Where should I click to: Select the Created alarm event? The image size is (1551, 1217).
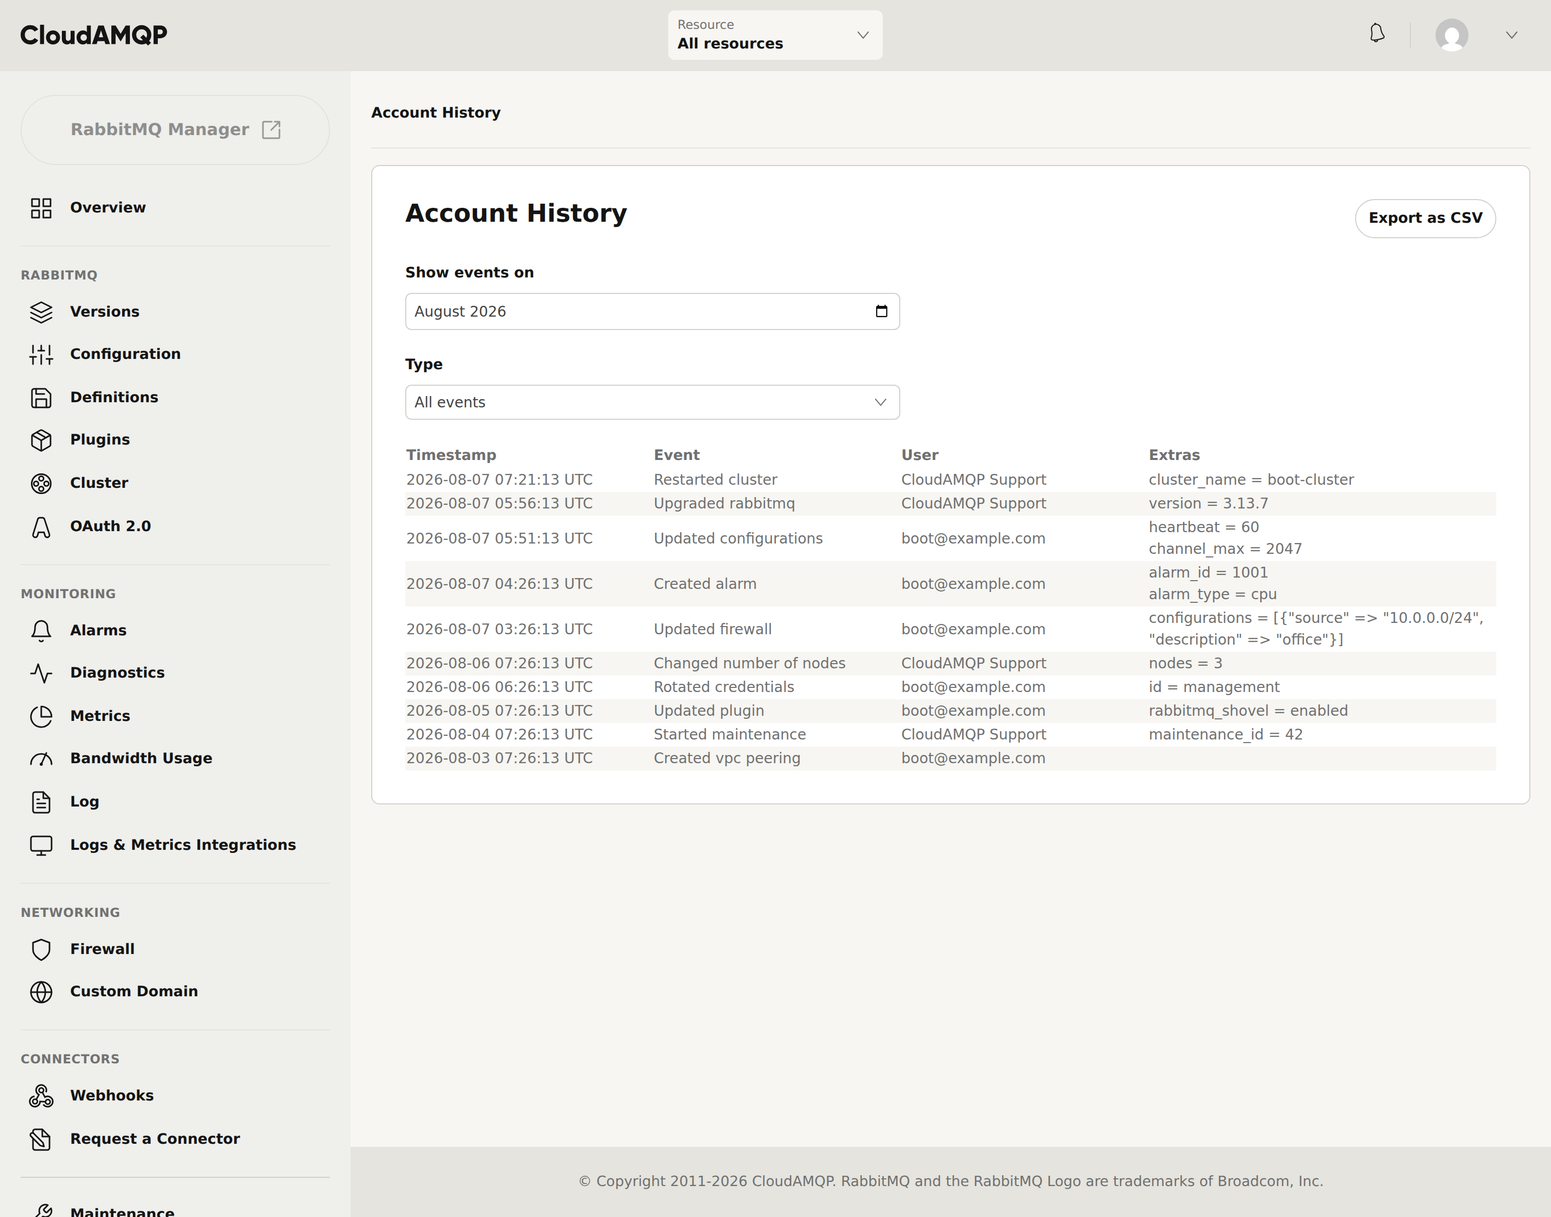coord(950,584)
